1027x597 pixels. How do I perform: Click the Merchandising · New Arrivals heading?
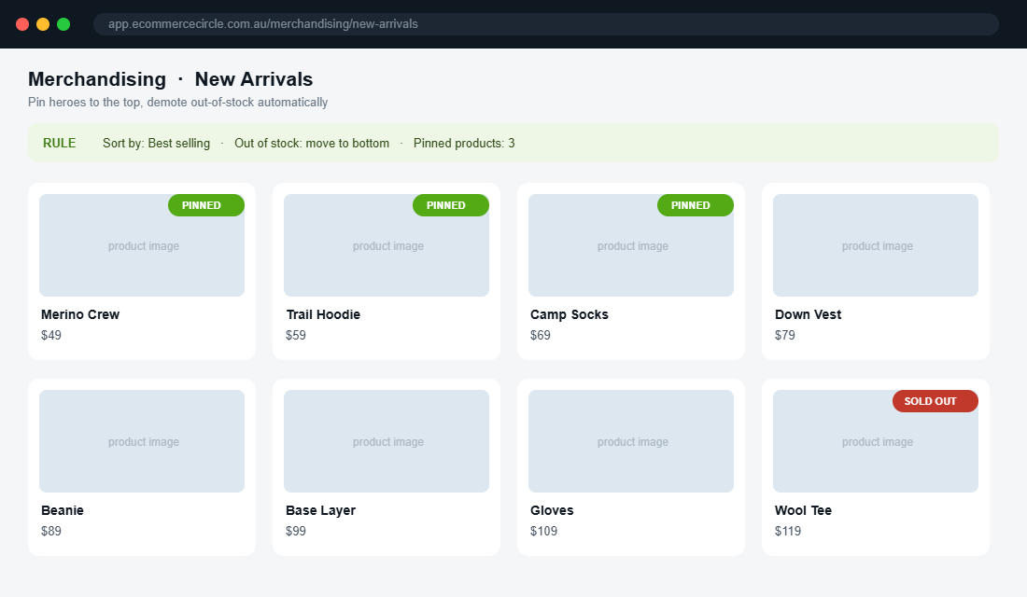coord(170,79)
